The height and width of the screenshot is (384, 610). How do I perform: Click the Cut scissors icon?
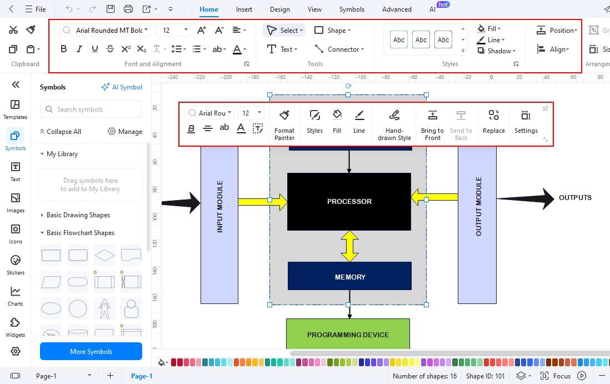click(13, 30)
